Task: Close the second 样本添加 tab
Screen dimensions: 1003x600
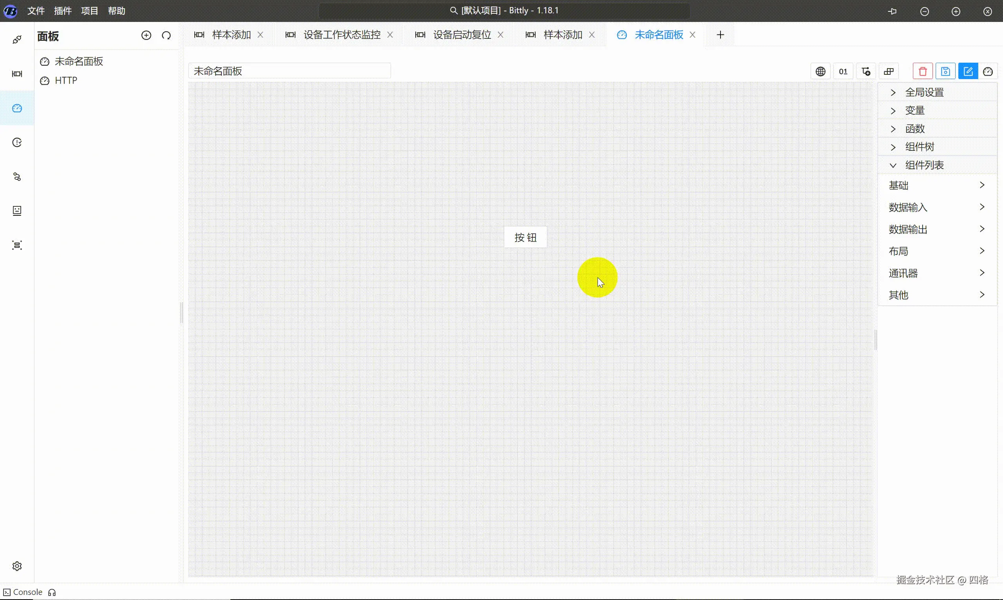Action: (592, 35)
